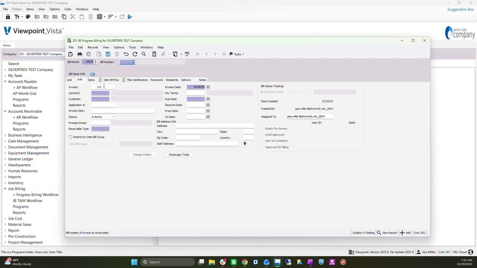Viewport: 477px width, 268px height.
Task: Click the paperclip attachment icon
Action: pos(163,54)
